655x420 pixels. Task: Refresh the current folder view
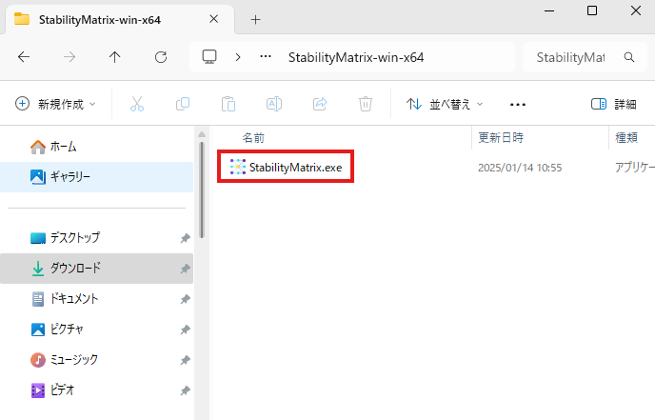pos(161,57)
